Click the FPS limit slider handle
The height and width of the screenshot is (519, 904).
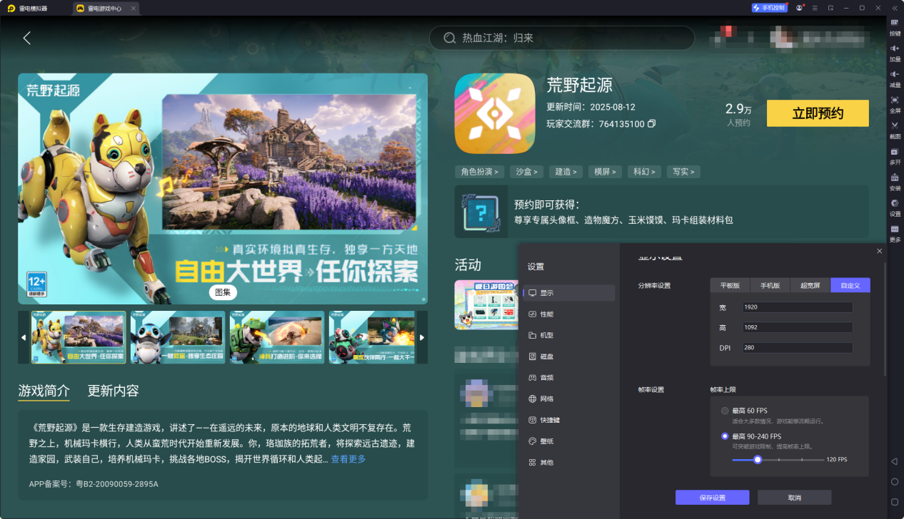pos(758,460)
